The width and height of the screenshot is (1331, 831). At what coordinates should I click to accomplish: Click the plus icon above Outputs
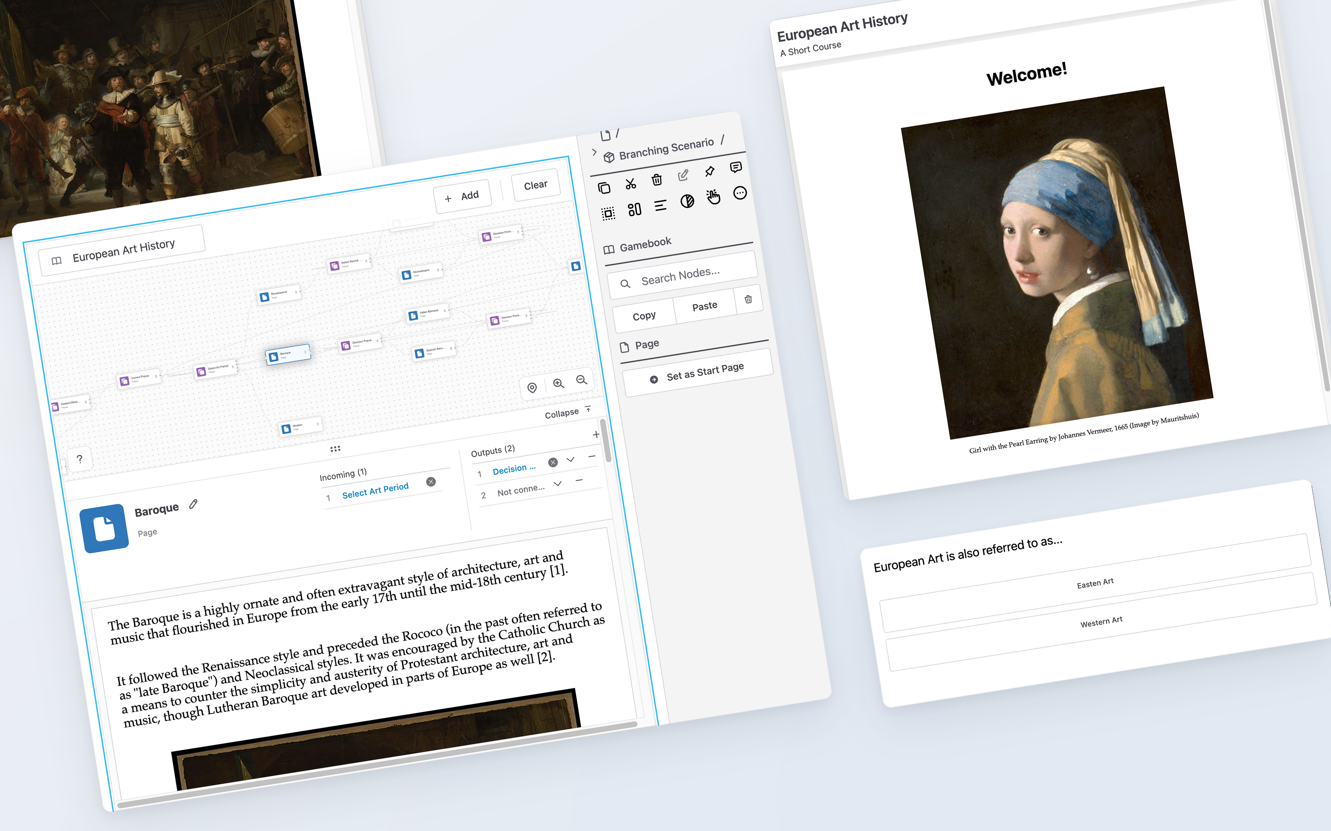click(x=595, y=434)
